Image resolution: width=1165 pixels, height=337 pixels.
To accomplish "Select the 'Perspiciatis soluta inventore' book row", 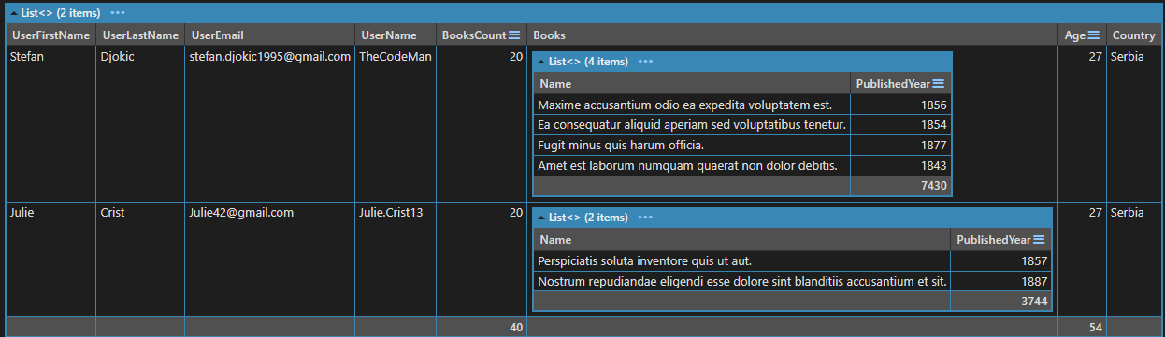I will 792,261.
